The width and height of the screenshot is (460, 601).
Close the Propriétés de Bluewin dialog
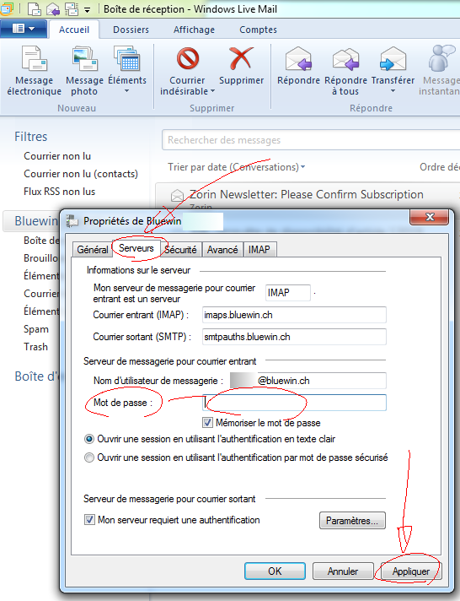tap(429, 217)
